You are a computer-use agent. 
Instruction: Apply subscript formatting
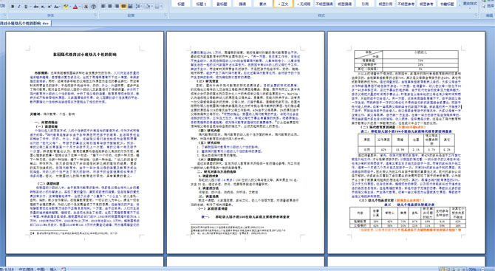(43, 7)
